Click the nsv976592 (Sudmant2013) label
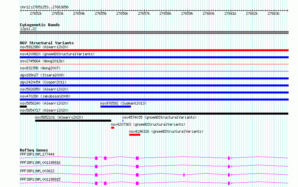Viewport: 298px width, 187px height. point(123,103)
